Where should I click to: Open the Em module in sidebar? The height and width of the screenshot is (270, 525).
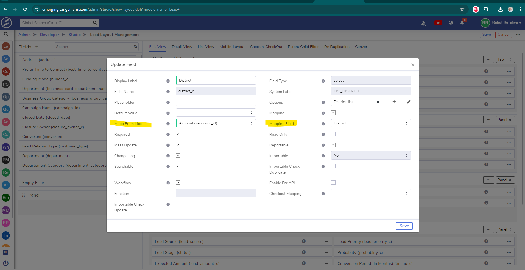tap(6, 198)
